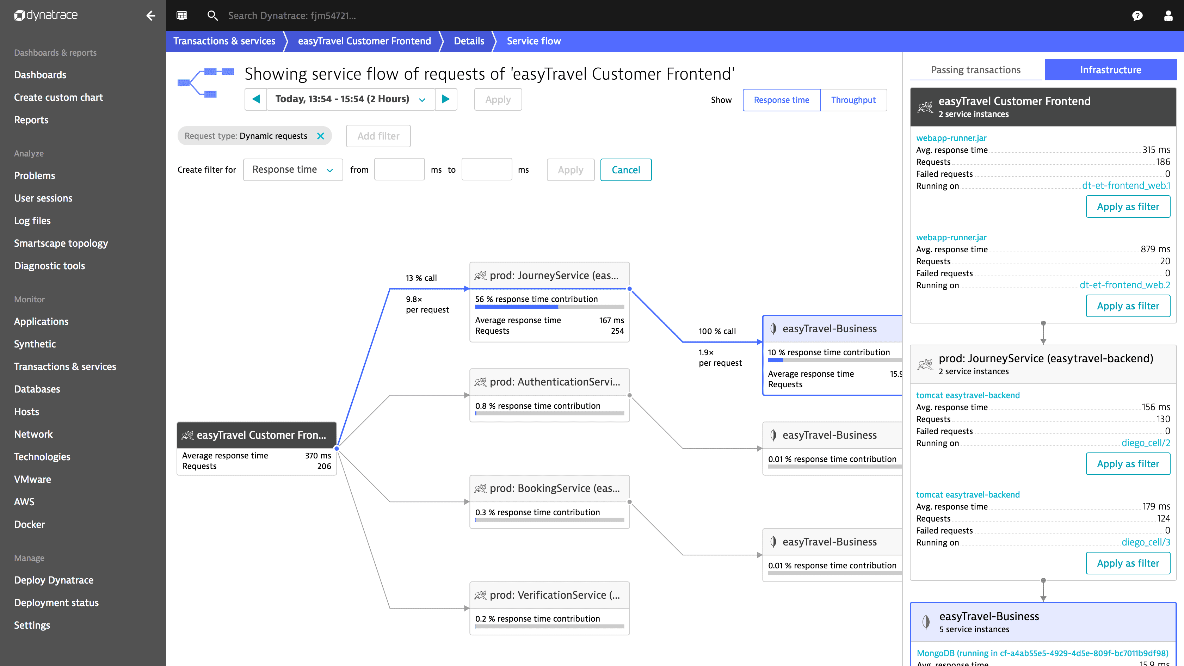1184x666 pixels.
Task: Collapse sidebar with back arrow
Action: tap(151, 16)
